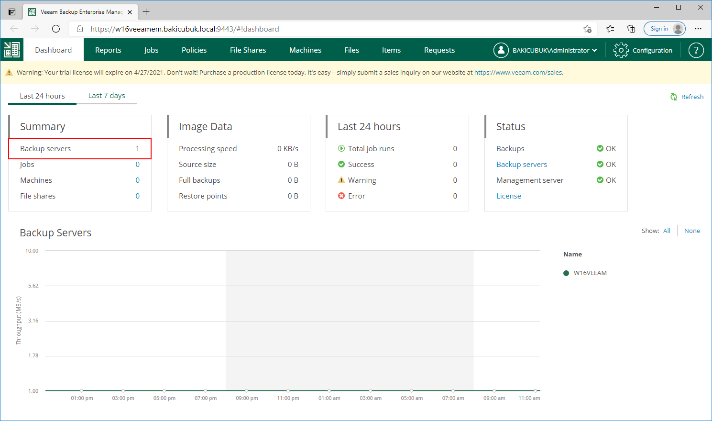Open browser Settings and more ellipsis
712x421 pixels.
[x=698, y=29]
